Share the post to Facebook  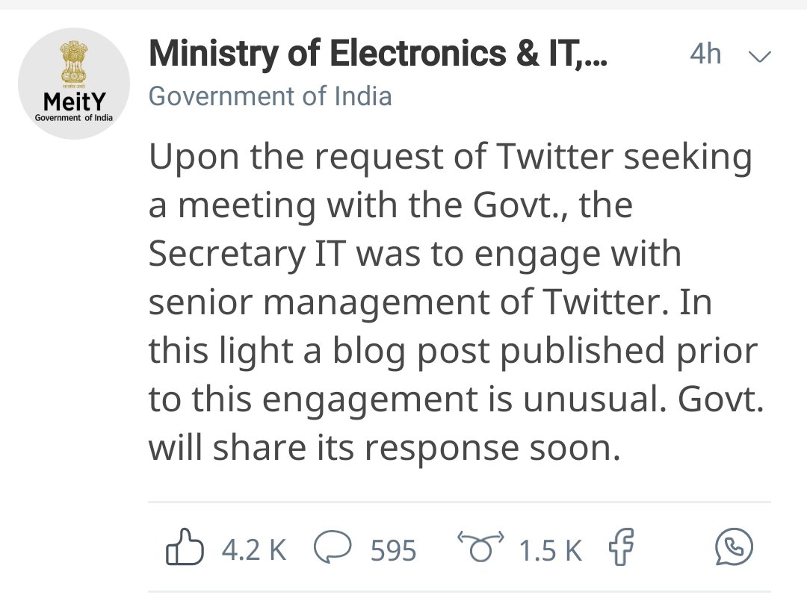click(621, 546)
